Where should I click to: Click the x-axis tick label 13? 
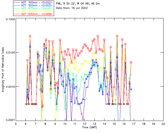(x=94, y=124)
